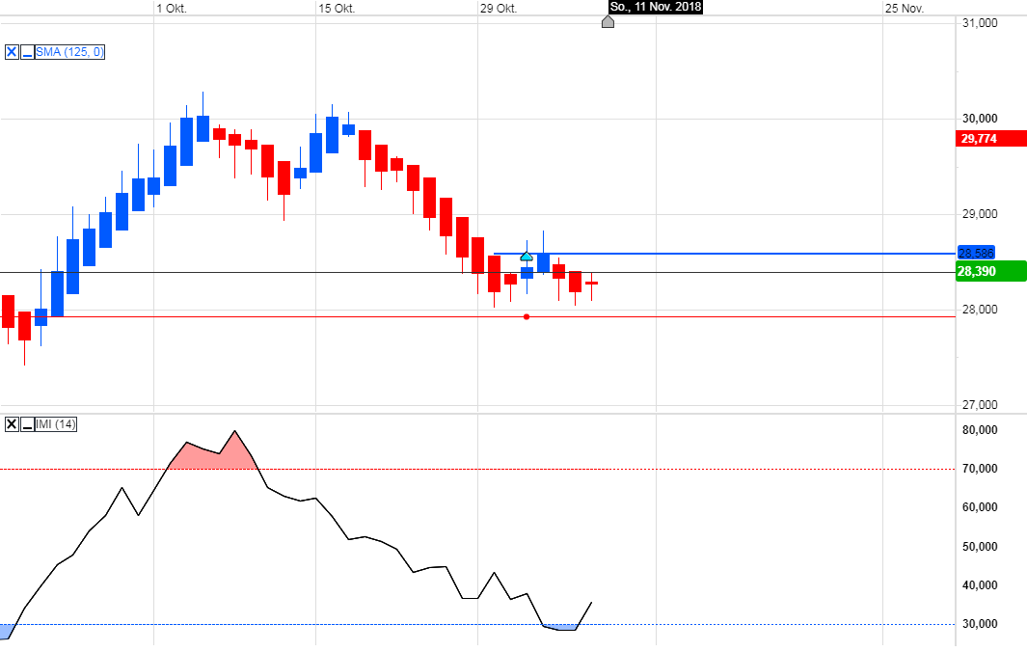
Task: Click the red 29,774 price label
Action: [x=990, y=139]
